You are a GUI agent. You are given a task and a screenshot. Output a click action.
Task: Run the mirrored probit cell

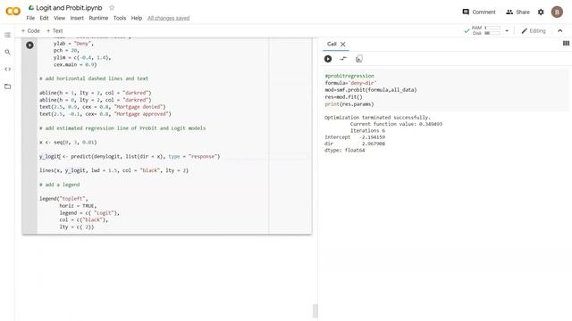pyautogui.click(x=328, y=59)
